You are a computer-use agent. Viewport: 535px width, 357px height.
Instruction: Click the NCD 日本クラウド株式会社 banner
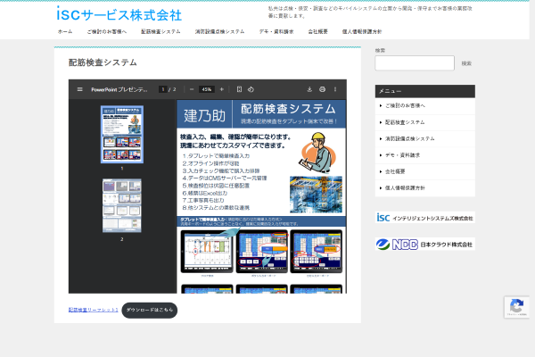point(425,245)
